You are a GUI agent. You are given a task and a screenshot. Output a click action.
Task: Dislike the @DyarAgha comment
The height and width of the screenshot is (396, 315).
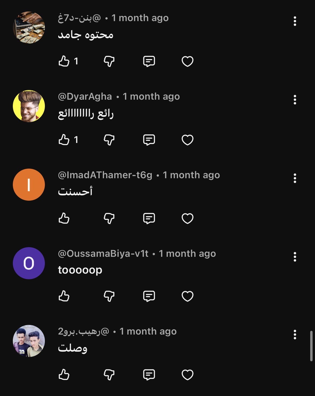[x=109, y=140]
